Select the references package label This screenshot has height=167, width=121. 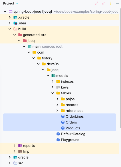coord(75,111)
